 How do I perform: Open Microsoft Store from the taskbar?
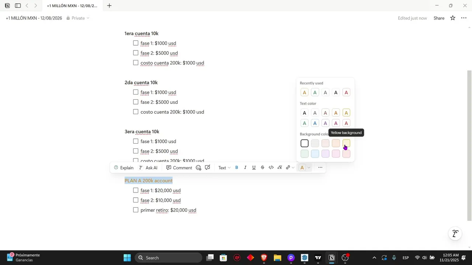tap(223, 258)
